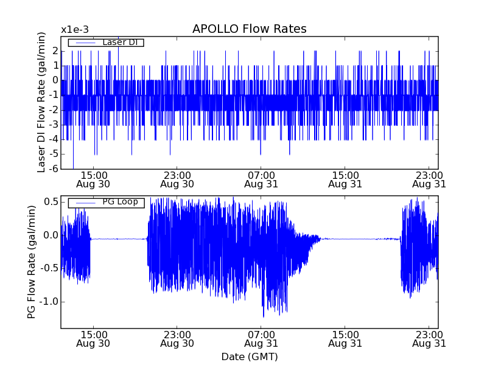Select top plot's '15:00 Aug 30' tick label
The height and width of the screenshot is (365, 487).
pyautogui.click(x=93, y=179)
